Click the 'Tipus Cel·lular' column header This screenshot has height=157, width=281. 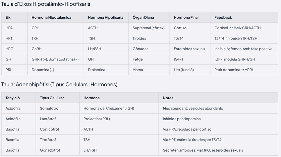coord(52,98)
